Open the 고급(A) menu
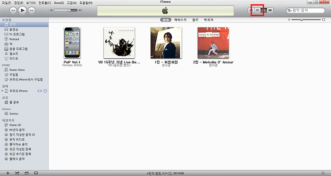Image resolution: width=331 pixels, height=176 pixels. click(72, 3)
